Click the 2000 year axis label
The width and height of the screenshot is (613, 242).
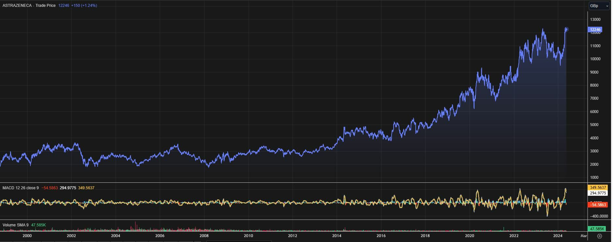[27, 236]
